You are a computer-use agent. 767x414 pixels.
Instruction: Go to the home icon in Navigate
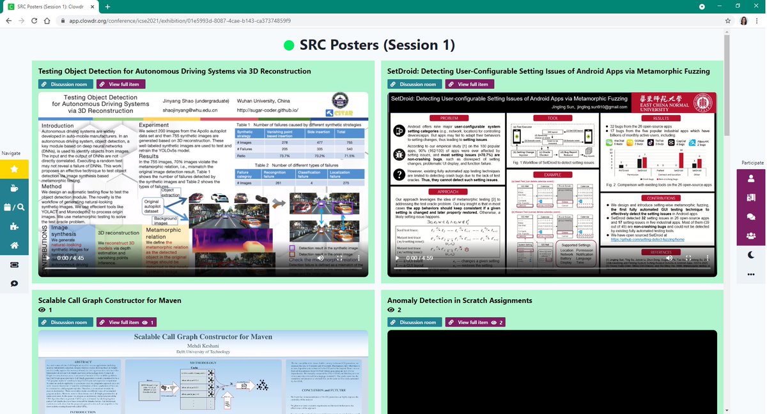point(14,246)
